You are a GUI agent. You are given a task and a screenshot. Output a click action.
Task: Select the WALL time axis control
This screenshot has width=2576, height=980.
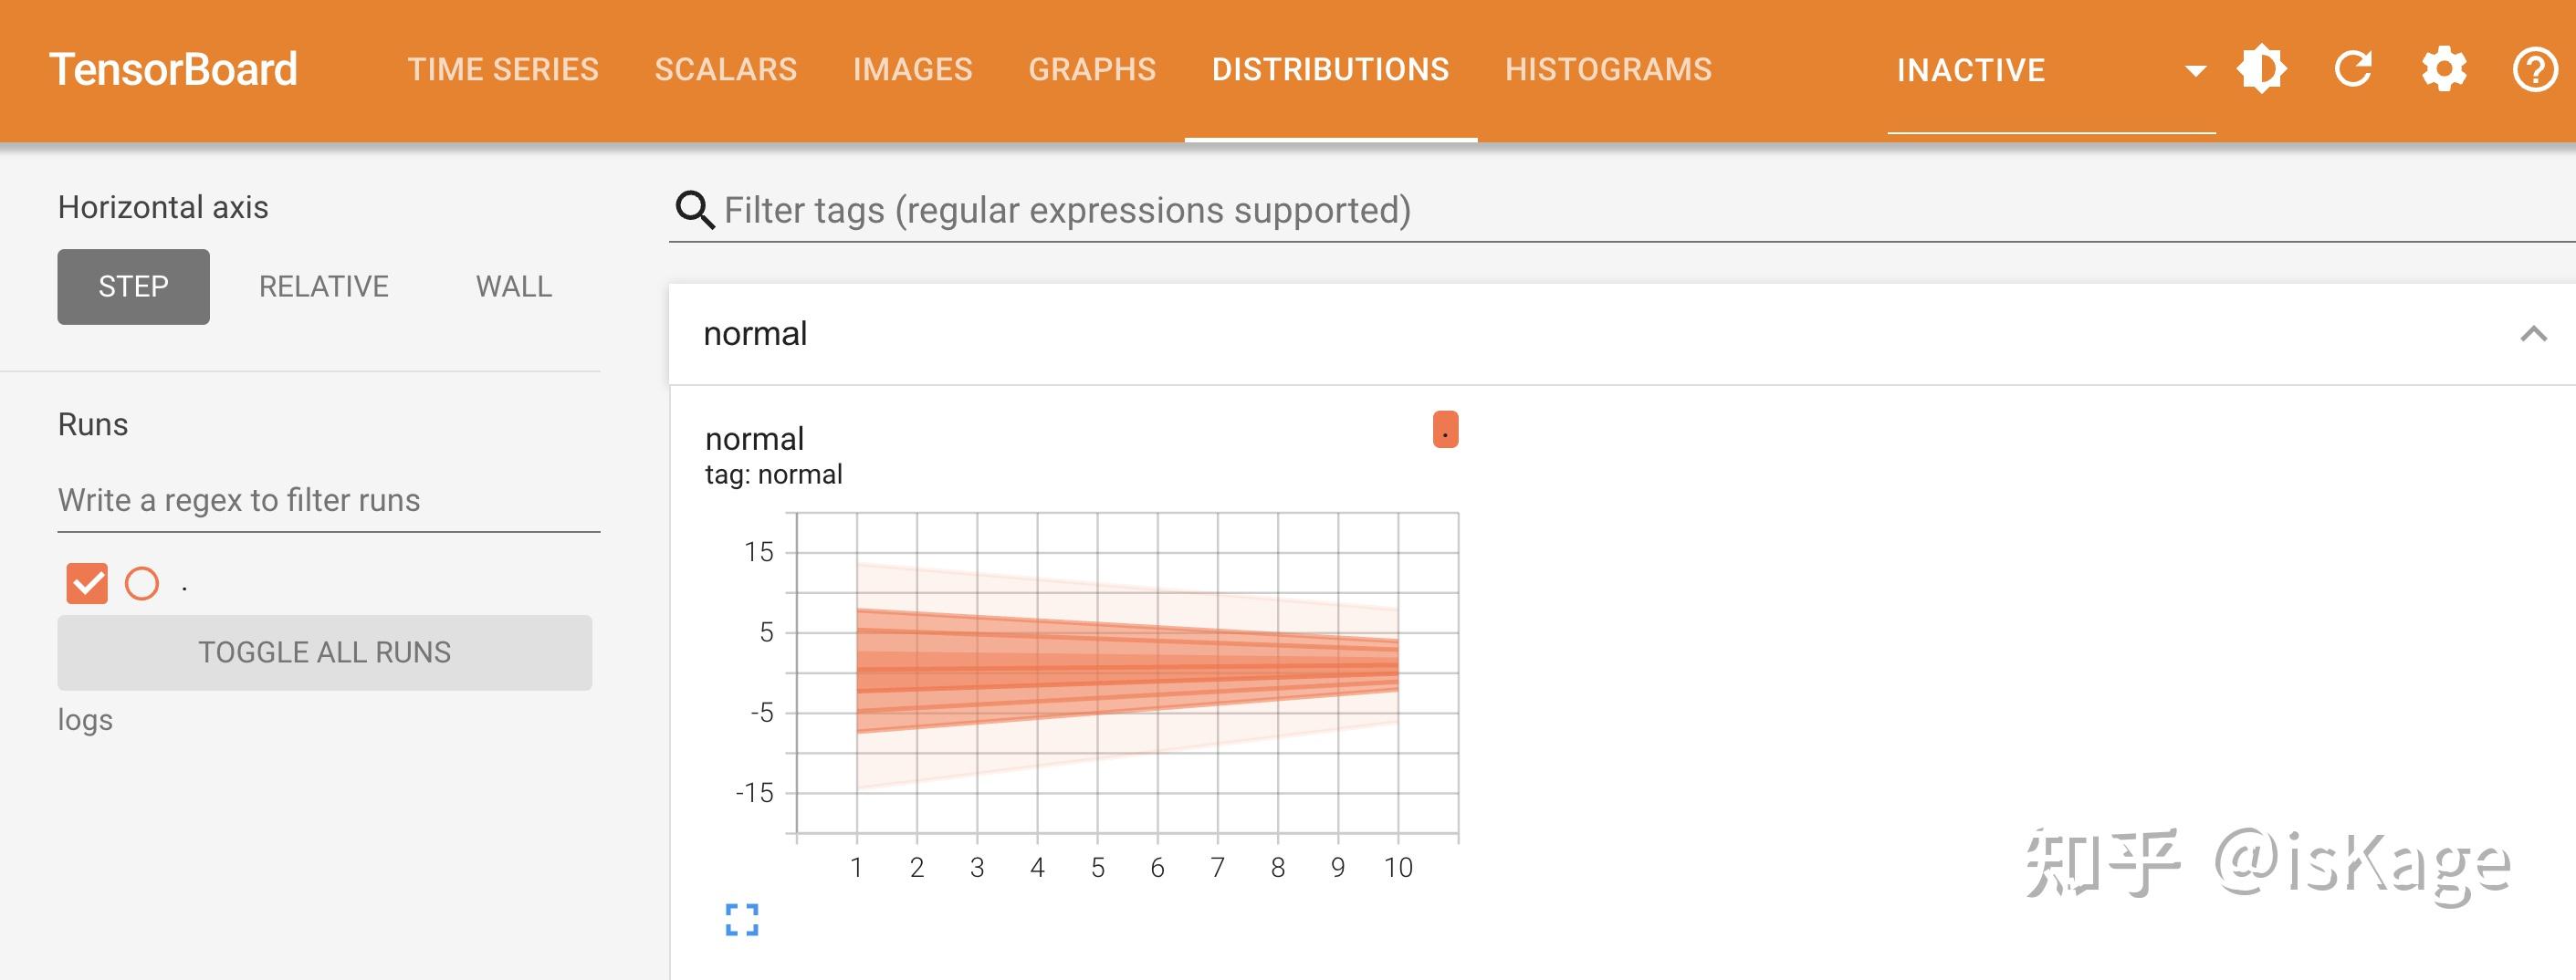514,286
